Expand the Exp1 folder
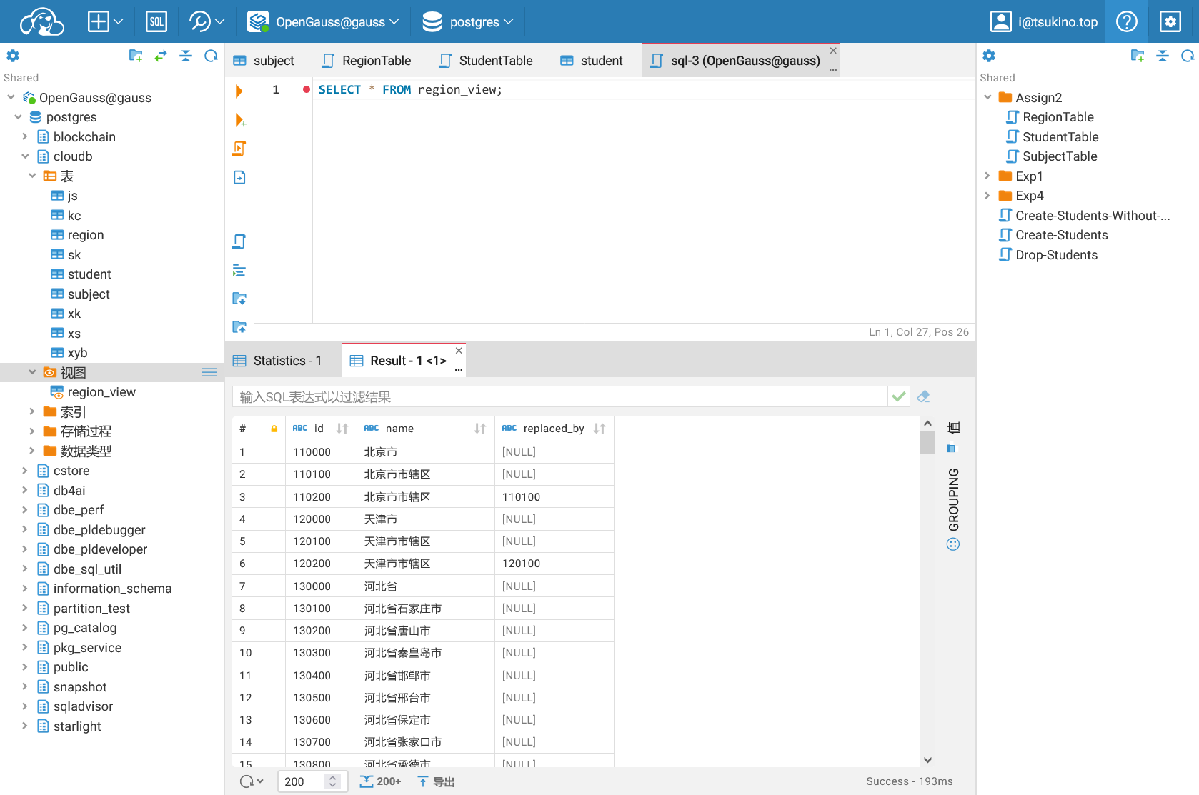1199x795 pixels. point(987,176)
